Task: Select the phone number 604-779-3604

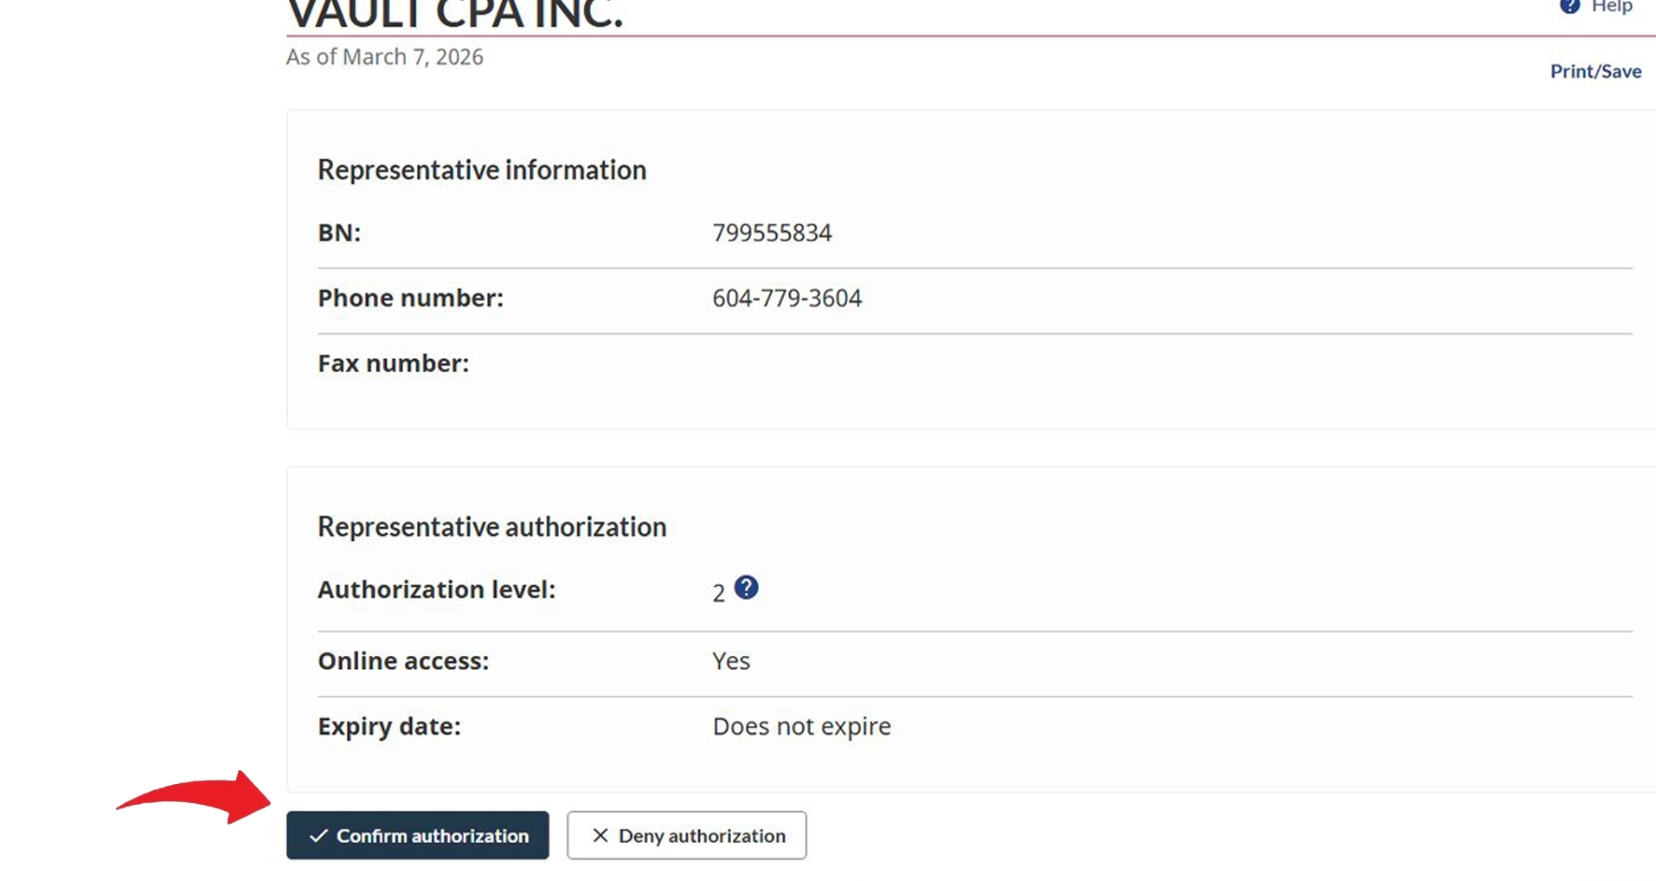Action: click(x=786, y=298)
